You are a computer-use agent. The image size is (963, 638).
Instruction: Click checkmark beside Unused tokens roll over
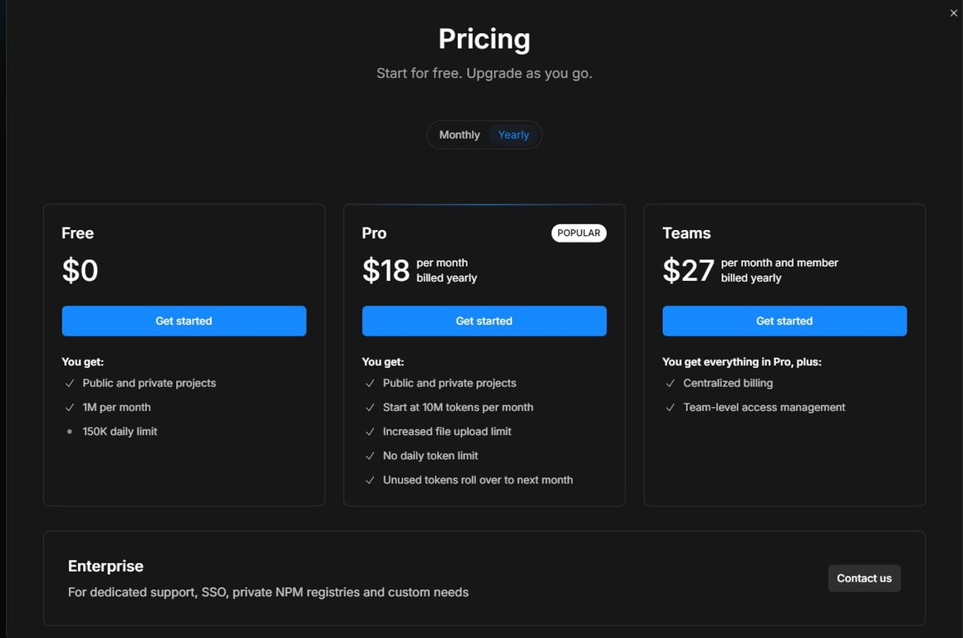click(370, 480)
